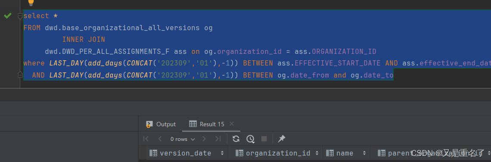
Task: Open the 0 rows page size dropdown
Action: 183,139
